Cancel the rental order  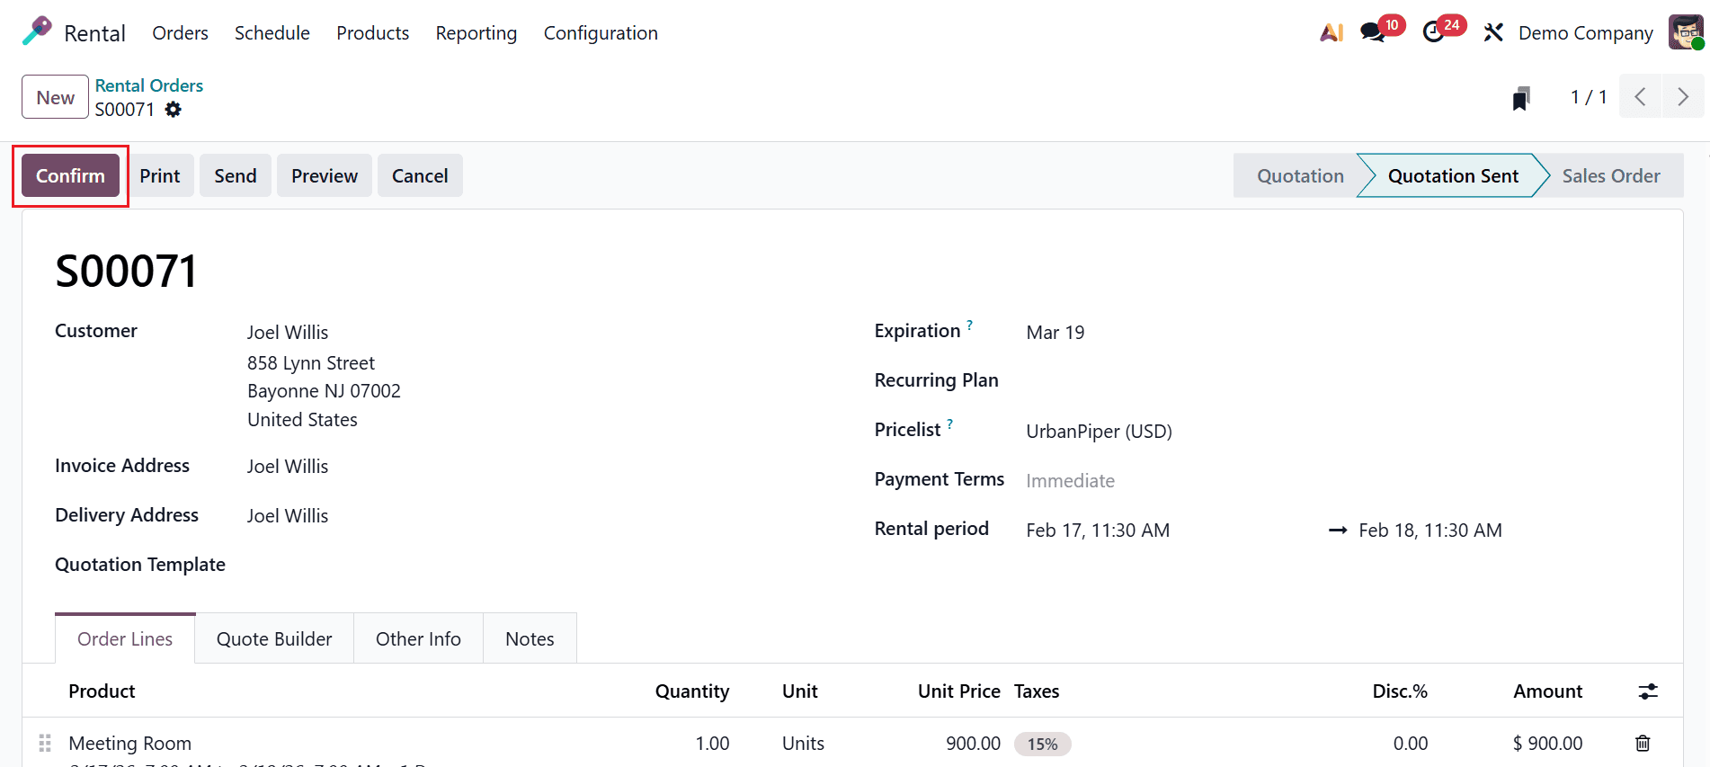(420, 175)
